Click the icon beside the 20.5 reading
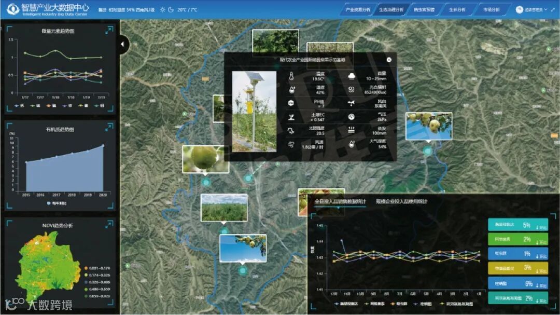560x315 pixels. [x=291, y=130]
